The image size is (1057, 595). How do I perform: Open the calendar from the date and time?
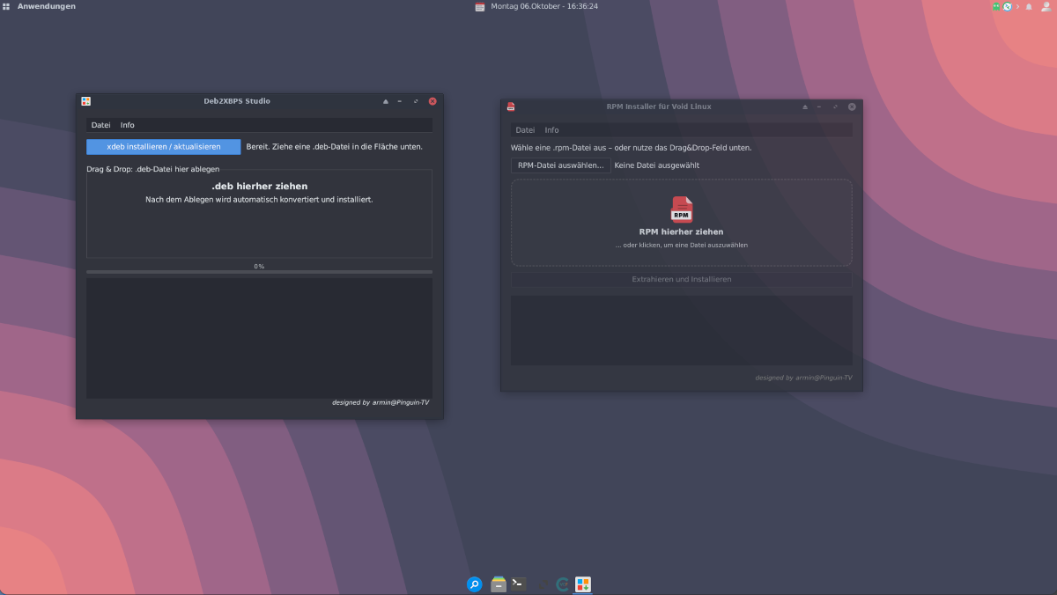coord(543,6)
